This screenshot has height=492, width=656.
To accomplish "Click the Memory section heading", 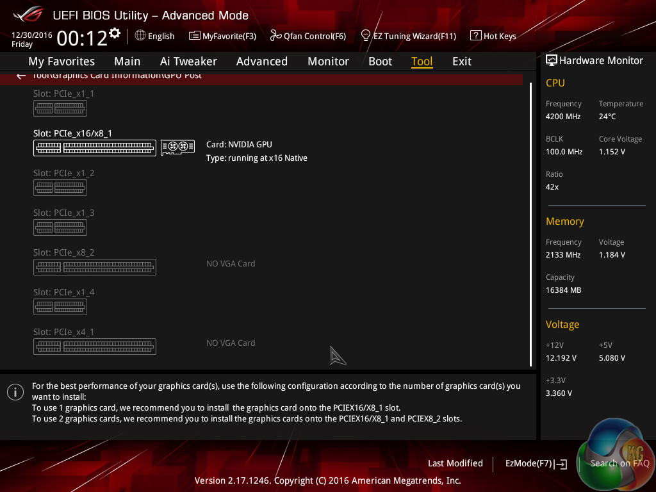I will (565, 221).
